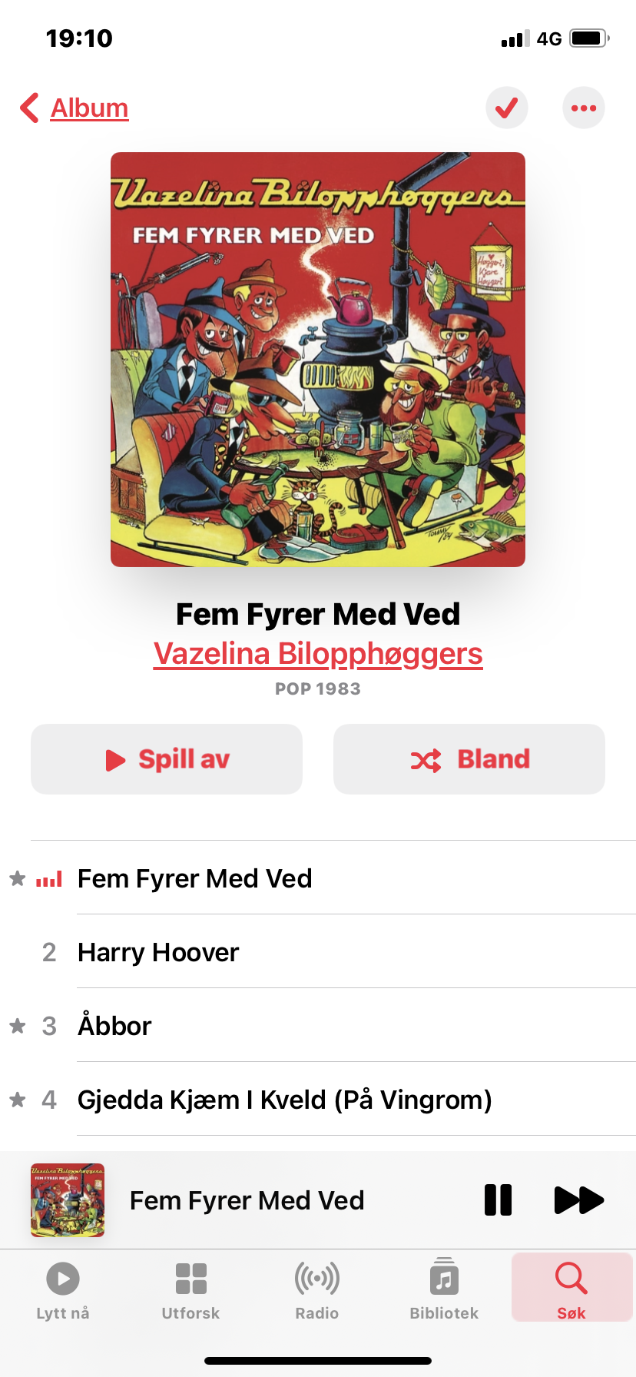Tap the red now-playing equalizer bars icon
Image resolution: width=636 pixels, height=1377 pixels.
pos(49,878)
